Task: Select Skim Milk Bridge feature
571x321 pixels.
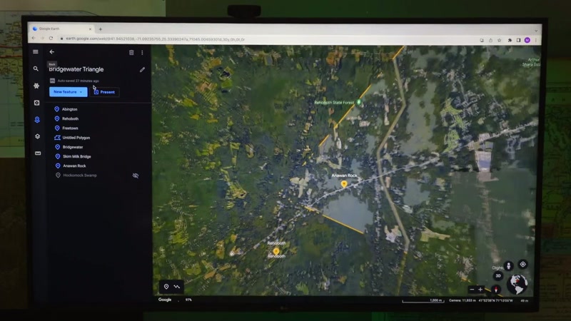Action: point(77,156)
